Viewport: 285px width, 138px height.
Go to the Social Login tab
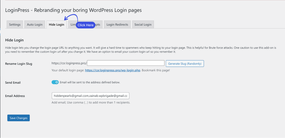(x=143, y=24)
